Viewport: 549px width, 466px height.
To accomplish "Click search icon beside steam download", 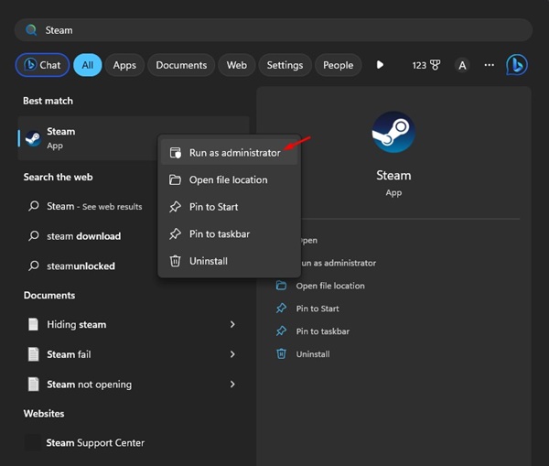I will click(34, 236).
